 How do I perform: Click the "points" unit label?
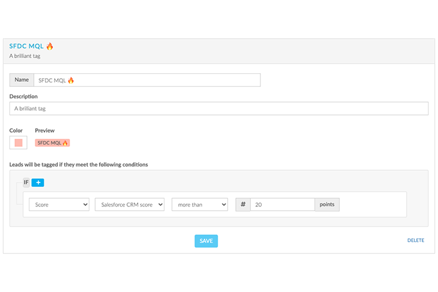[327, 204]
